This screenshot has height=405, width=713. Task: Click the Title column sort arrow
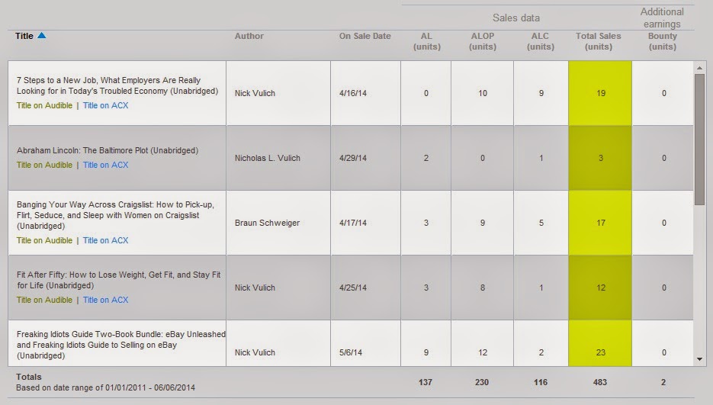42,36
